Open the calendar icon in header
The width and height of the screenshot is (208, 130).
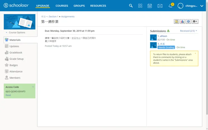[x=150, y=6]
